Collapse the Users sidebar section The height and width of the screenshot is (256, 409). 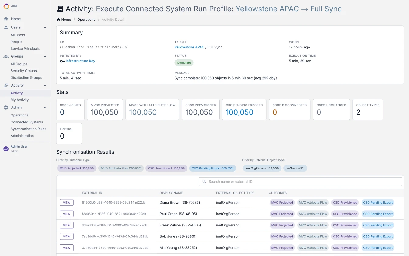point(45,27)
